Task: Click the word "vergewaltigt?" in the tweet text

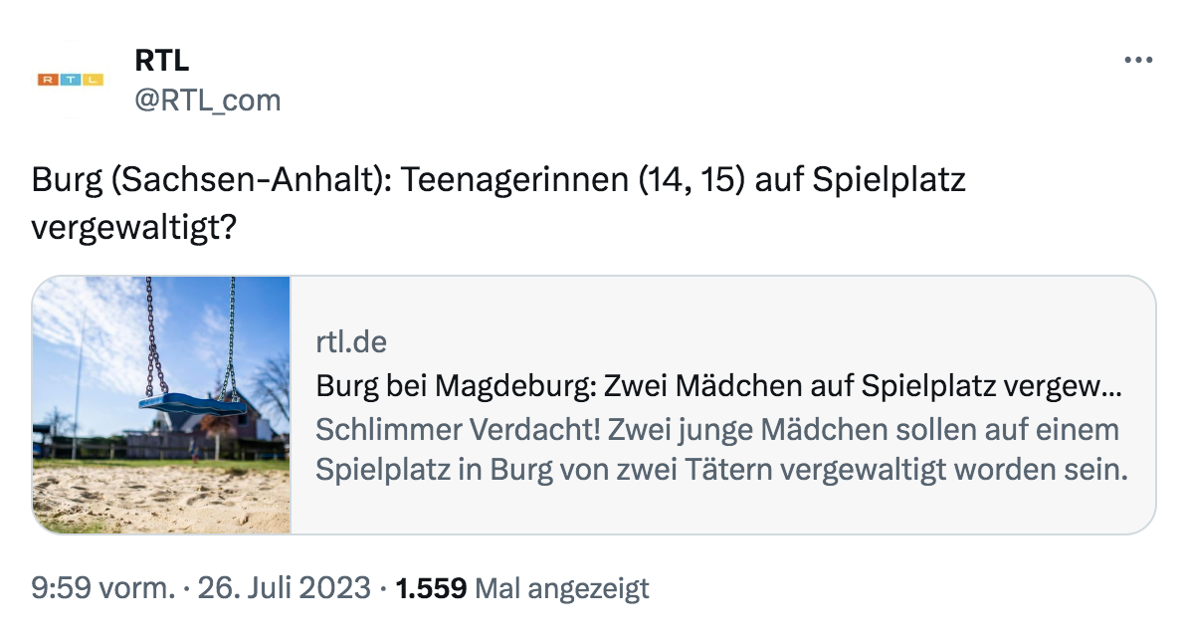Action: pyautogui.click(x=134, y=228)
